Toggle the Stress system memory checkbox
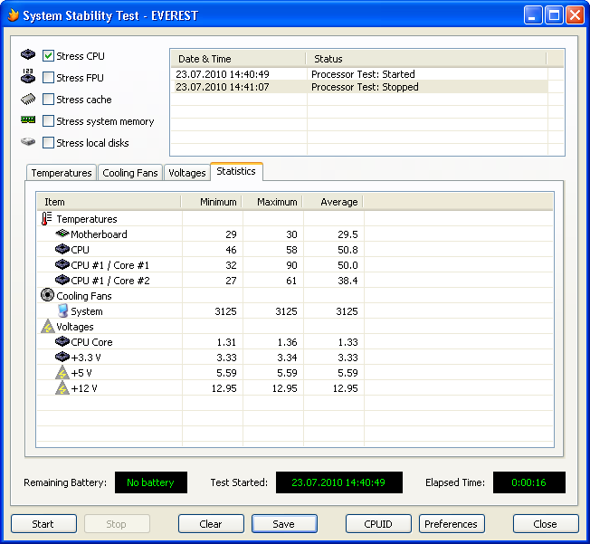Image resolution: width=590 pixels, height=544 pixels. (x=49, y=121)
